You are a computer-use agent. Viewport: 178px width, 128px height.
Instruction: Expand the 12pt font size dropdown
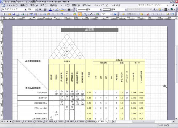[32, 9]
